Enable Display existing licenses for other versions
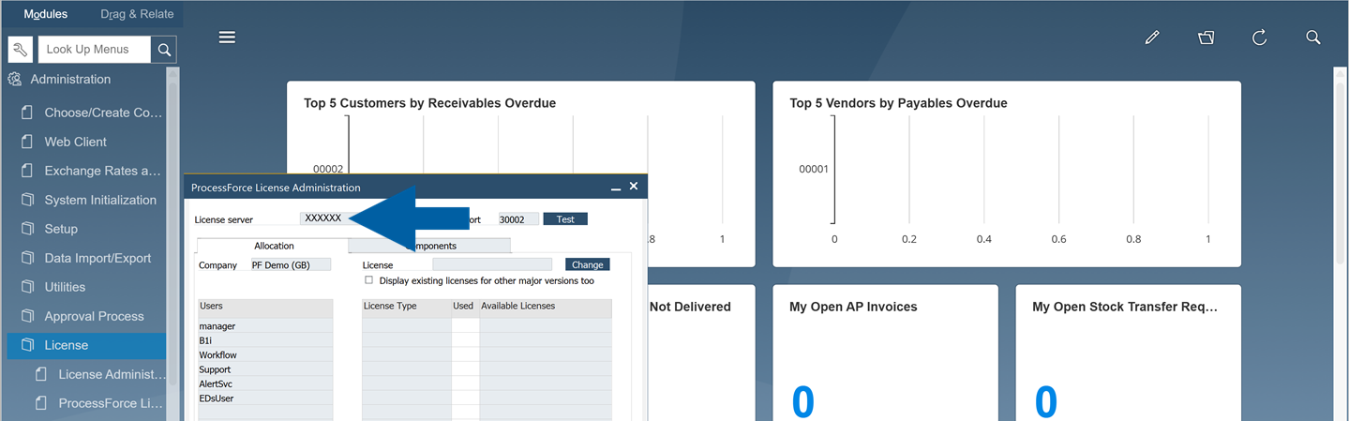 (369, 280)
